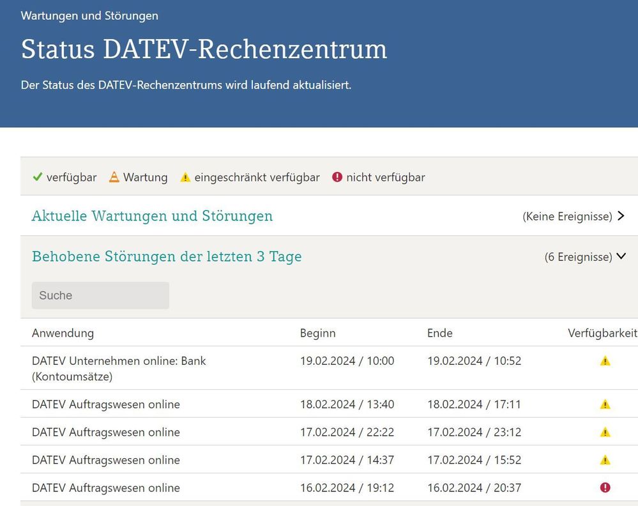Click end time 19.02.2024 / 10:52
638x506 pixels.
point(474,361)
